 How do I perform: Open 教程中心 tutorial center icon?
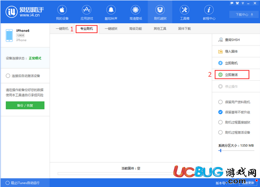209,12
